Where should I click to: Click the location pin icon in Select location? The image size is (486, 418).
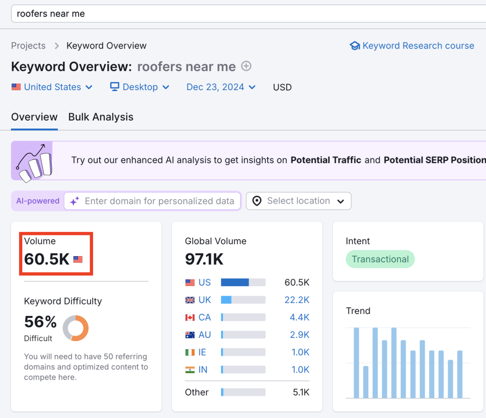point(256,201)
